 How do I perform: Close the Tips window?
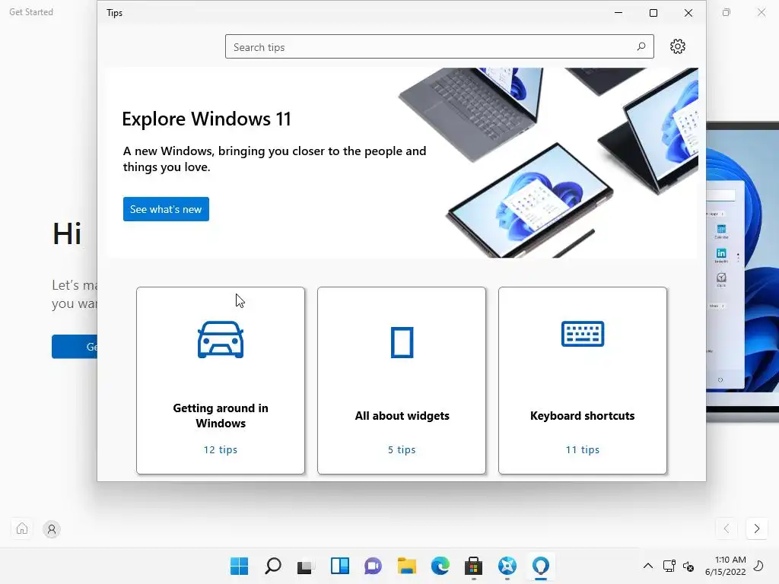click(688, 13)
